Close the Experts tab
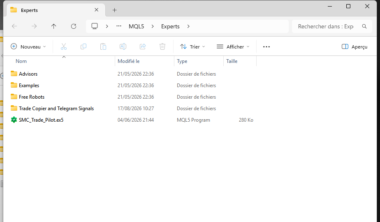 click(97, 10)
